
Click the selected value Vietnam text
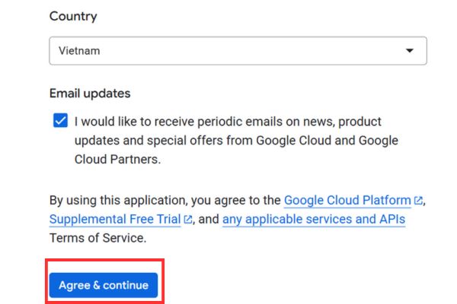pyautogui.click(x=79, y=51)
